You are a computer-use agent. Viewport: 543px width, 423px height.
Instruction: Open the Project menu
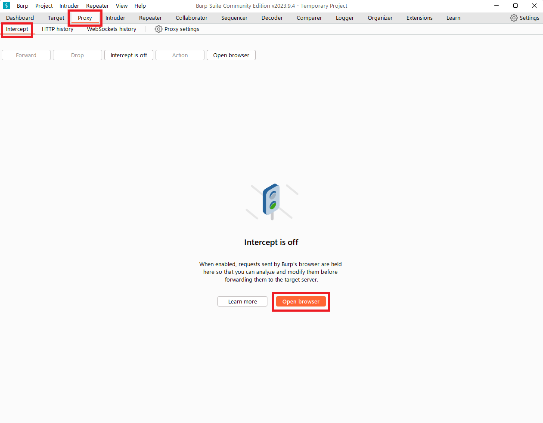click(44, 6)
